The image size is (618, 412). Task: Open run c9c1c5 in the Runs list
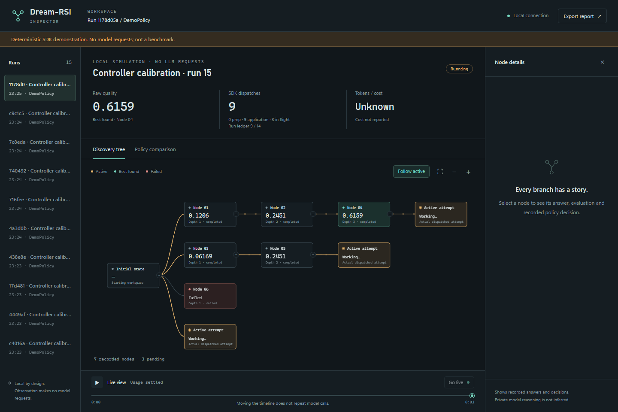tap(40, 117)
